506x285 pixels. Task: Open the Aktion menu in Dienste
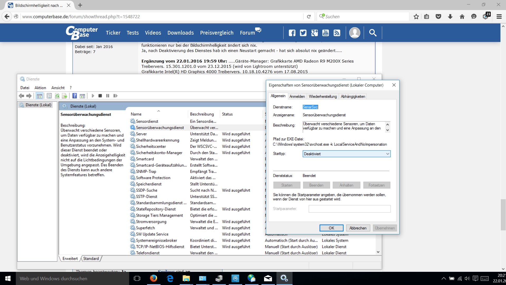40,88
